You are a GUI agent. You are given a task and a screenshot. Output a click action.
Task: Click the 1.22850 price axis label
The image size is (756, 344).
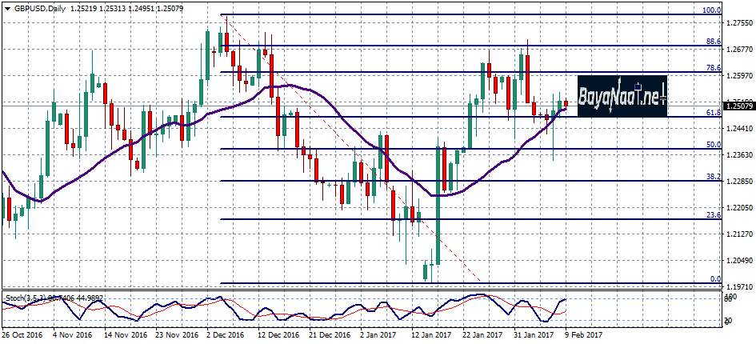739,181
